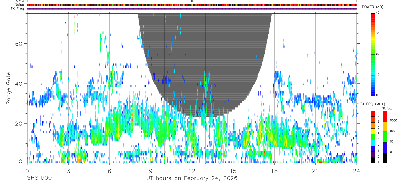Click the "NOISE" legend title
401x185 pixels.
[x=387, y=108]
